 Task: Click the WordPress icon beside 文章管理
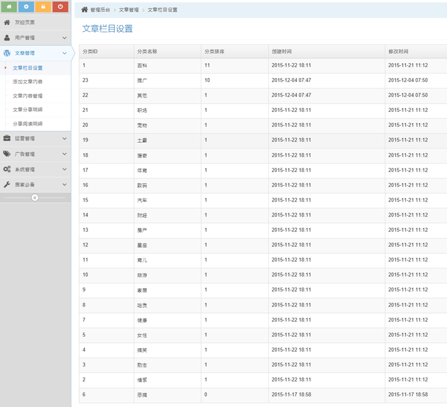tap(7, 53)
